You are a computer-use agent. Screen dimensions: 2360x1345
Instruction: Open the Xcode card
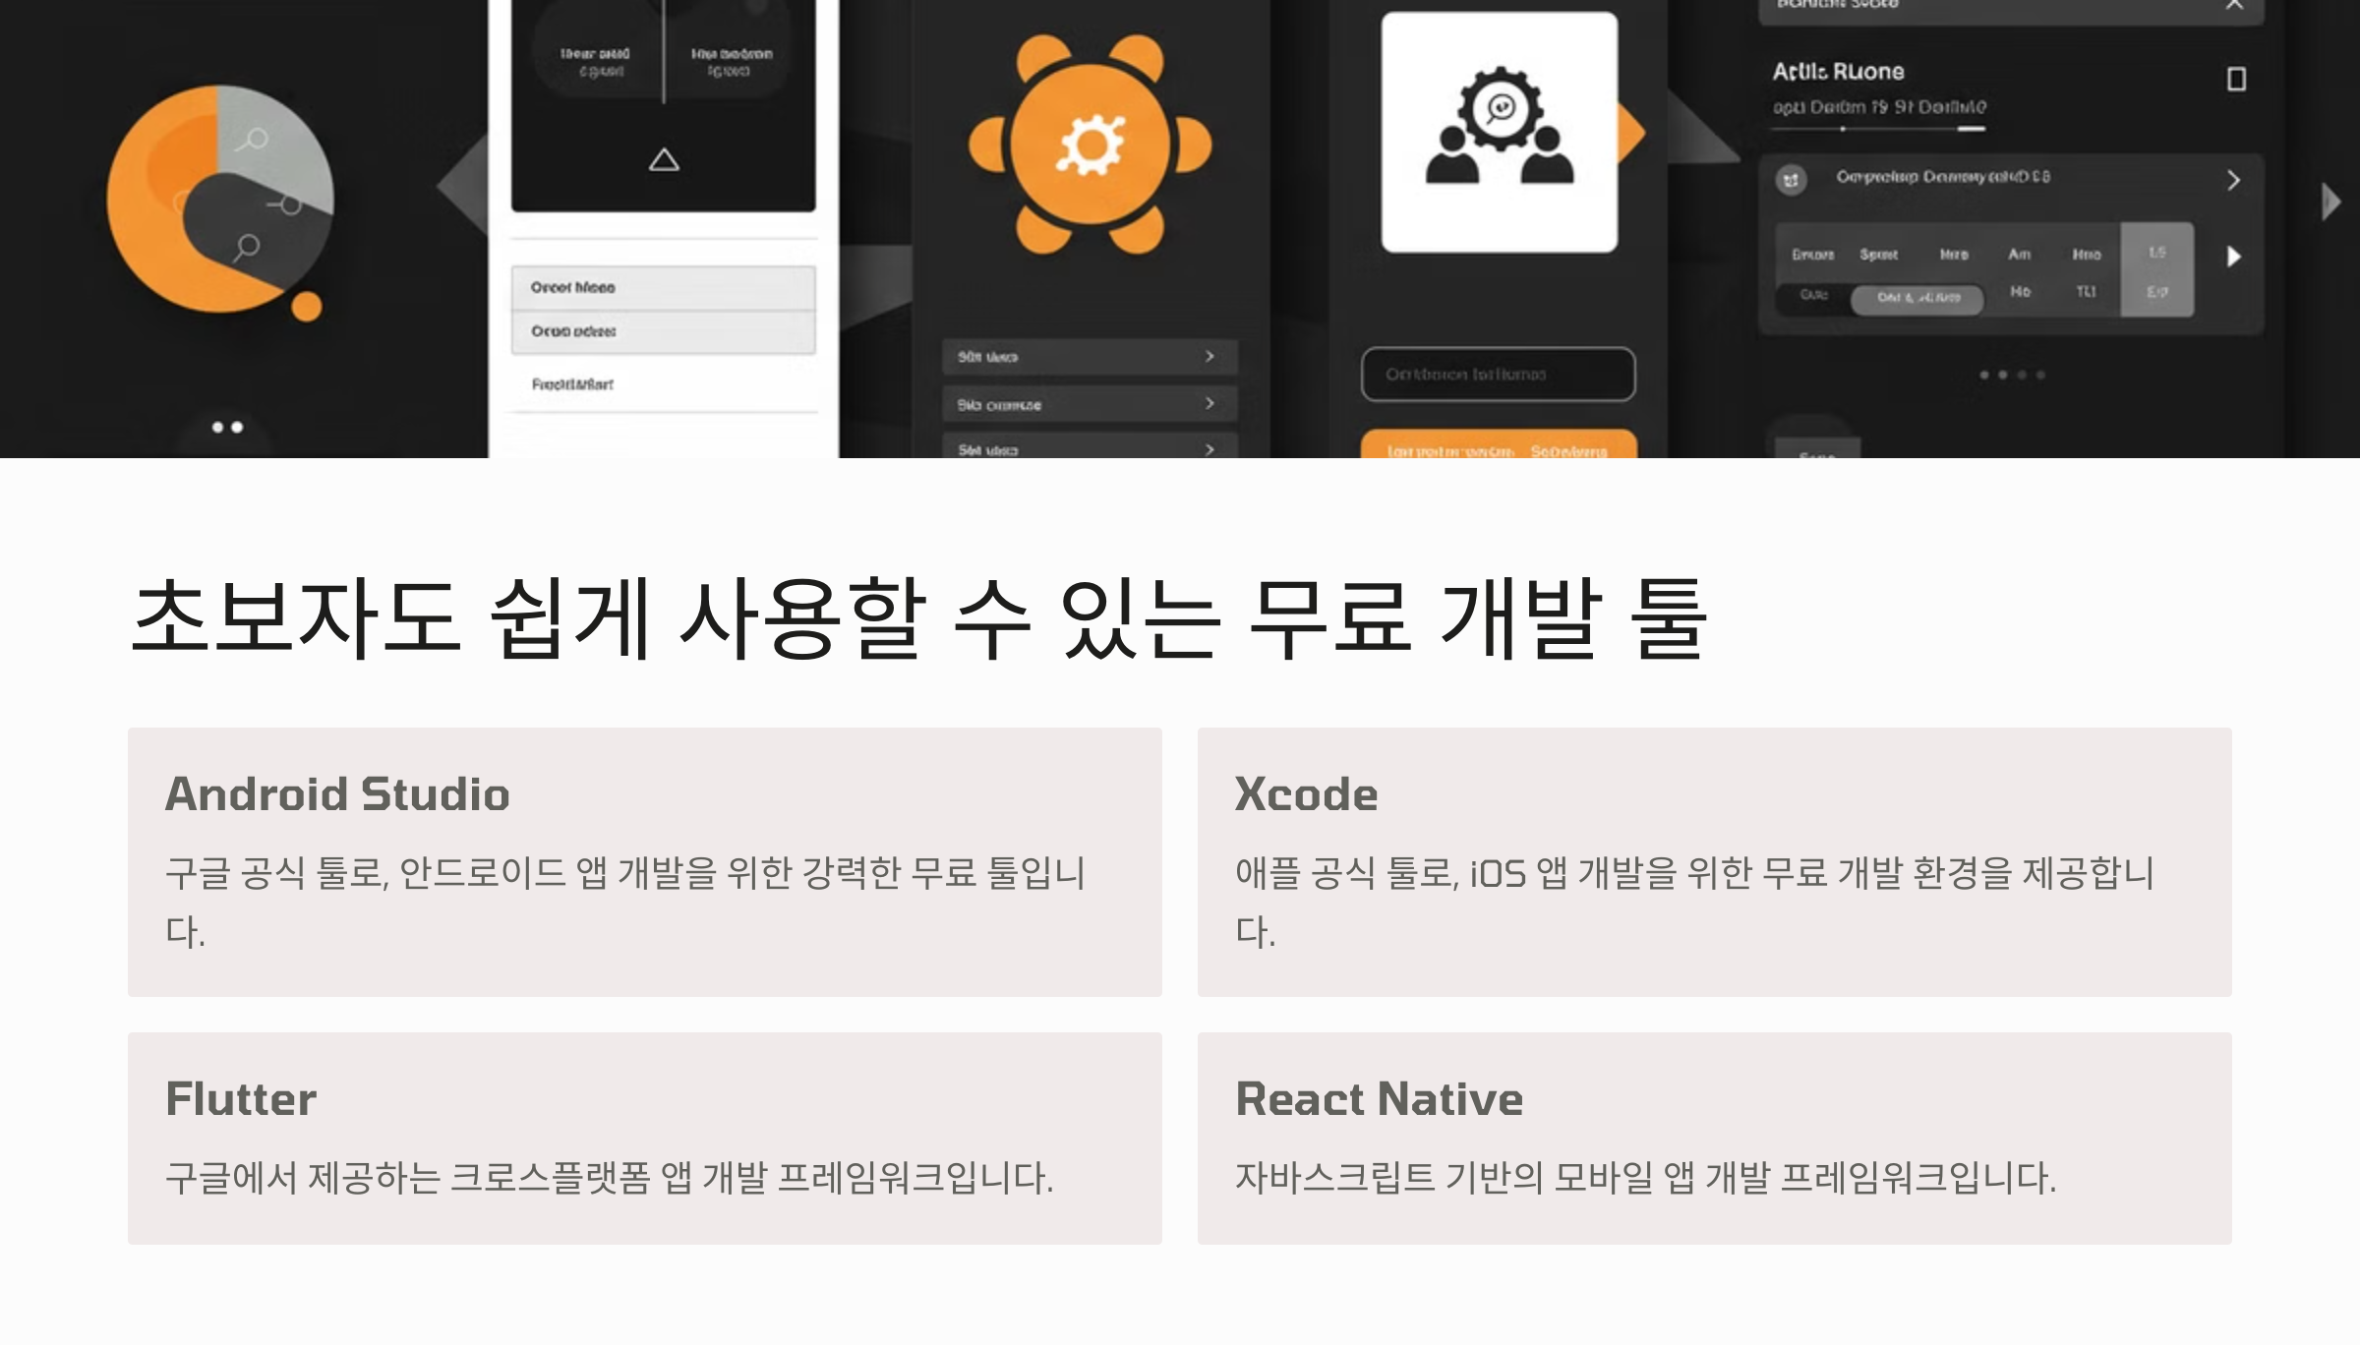point(1714,861)
